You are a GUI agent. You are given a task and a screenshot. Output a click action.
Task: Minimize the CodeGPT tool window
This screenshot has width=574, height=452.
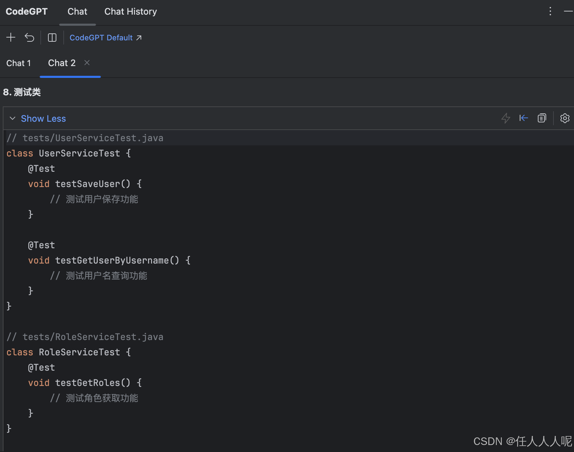[x=568, y=11]
